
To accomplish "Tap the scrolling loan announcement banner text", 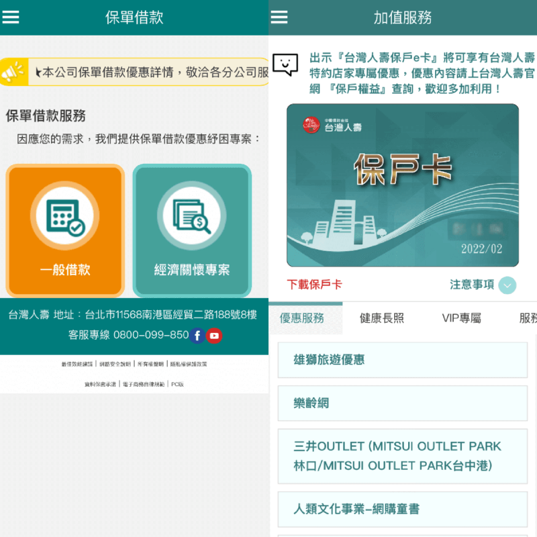I will 152,72.
